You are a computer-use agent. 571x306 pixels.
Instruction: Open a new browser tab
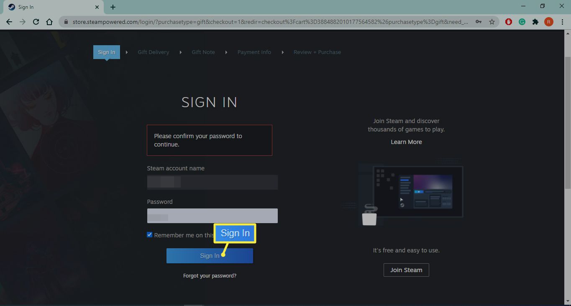point(113,7)
